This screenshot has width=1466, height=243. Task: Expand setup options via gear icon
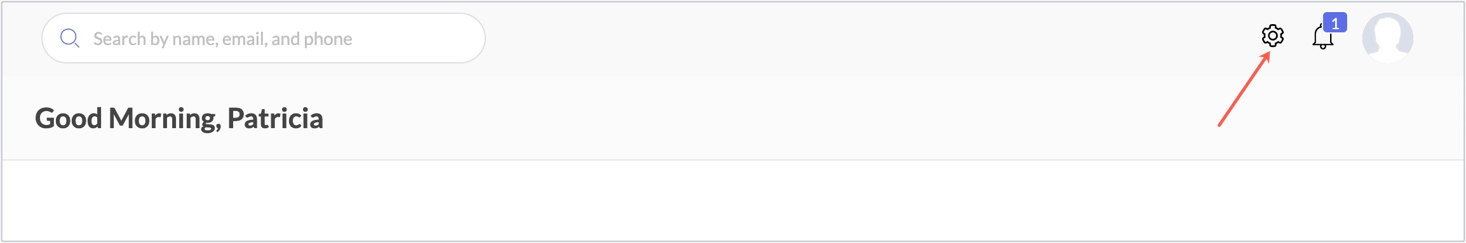1272,36
